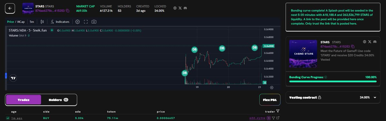Open the 5m timeframe selector
This screenshot has height=121, width=386.
32,22
